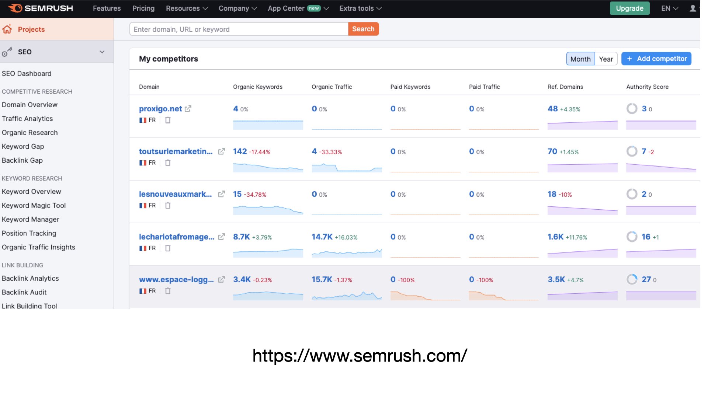
Task: Click the French flag for proxigo.net
Action: [143, 120]
